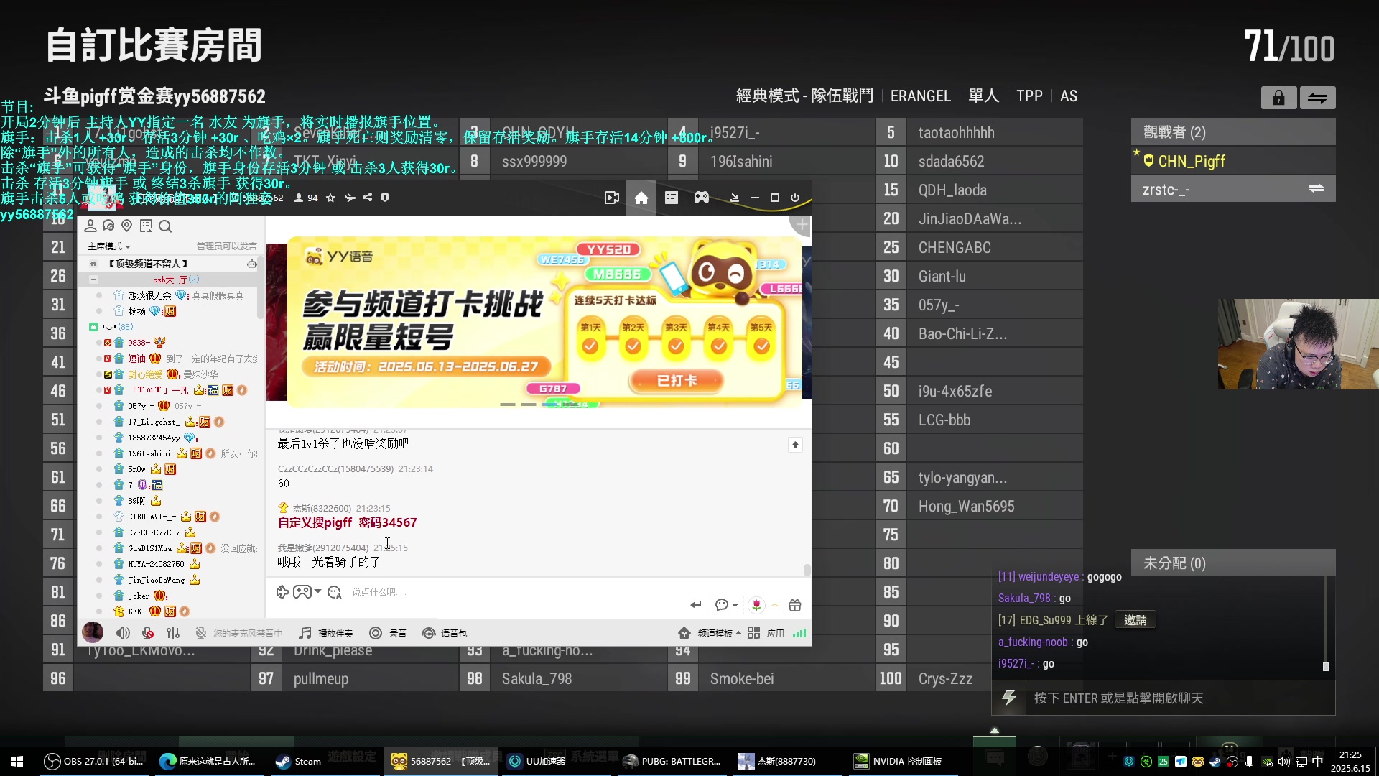
Task: Click the PUBG lobby chat scrollbar
Action: click(x=1326, y=667)
